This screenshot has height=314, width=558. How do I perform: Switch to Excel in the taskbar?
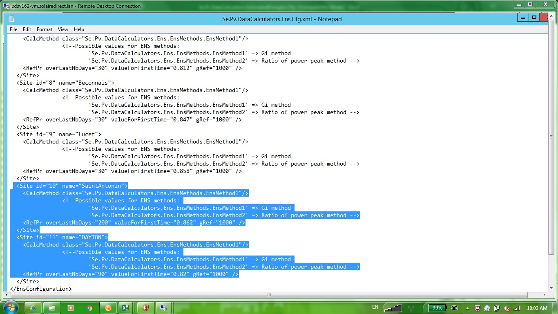click(x=125, y=308)
